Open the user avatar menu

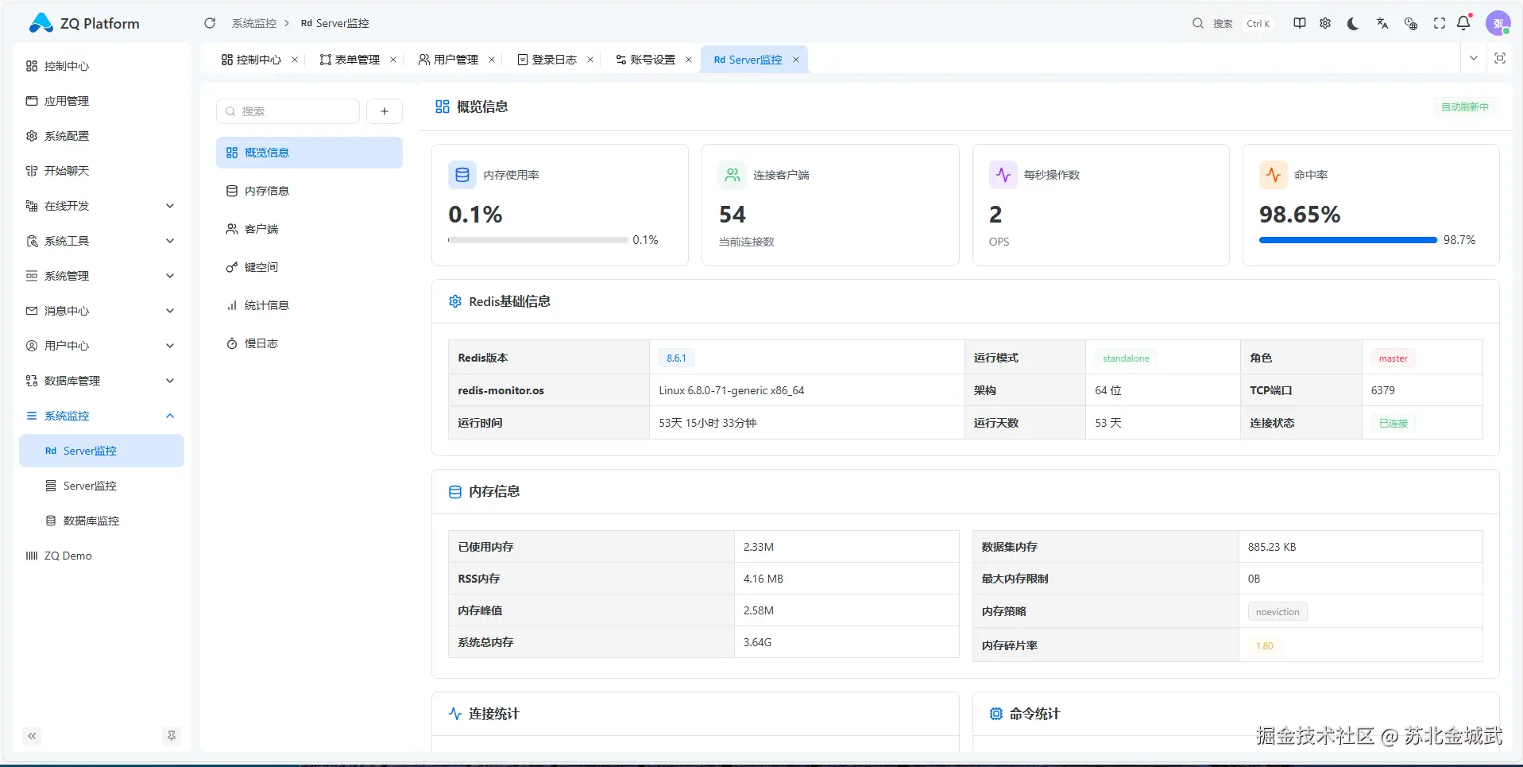1498,23
